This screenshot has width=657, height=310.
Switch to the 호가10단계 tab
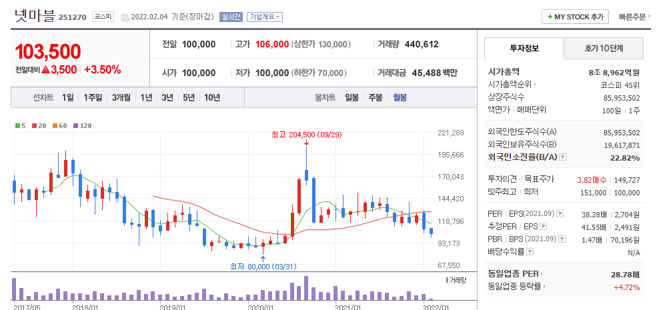coord(604,48)
